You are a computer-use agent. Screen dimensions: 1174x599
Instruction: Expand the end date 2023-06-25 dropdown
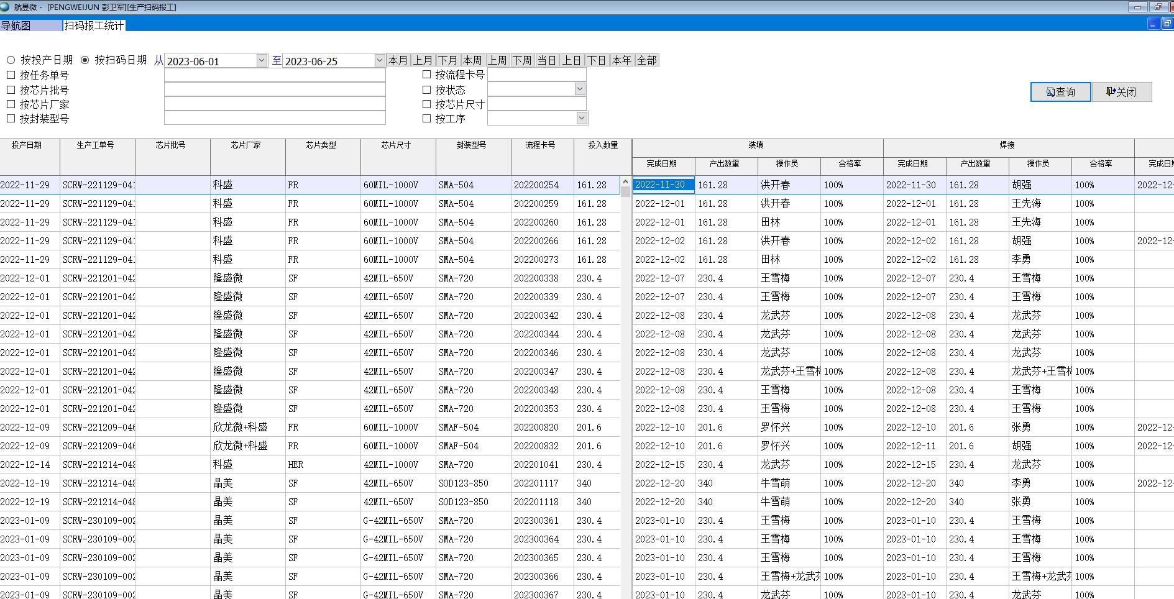[380, 60]
